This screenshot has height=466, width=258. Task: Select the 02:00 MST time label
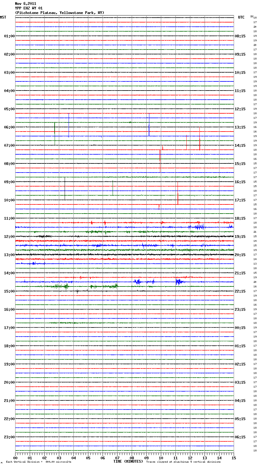point(9,54)
